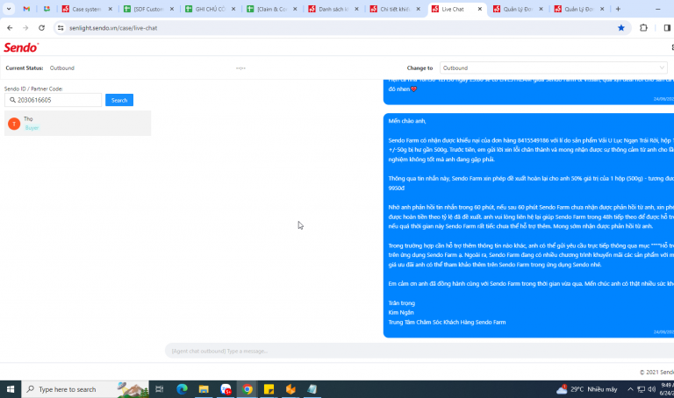
Task: Click the Outbound current status text
Action: [62, 68]
